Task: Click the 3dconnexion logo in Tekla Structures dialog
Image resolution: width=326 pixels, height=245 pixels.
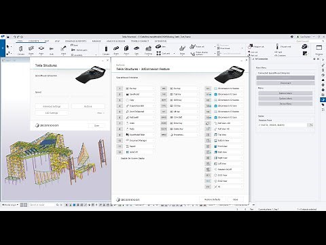Action: pyautogui.click(x=47, y=125)
